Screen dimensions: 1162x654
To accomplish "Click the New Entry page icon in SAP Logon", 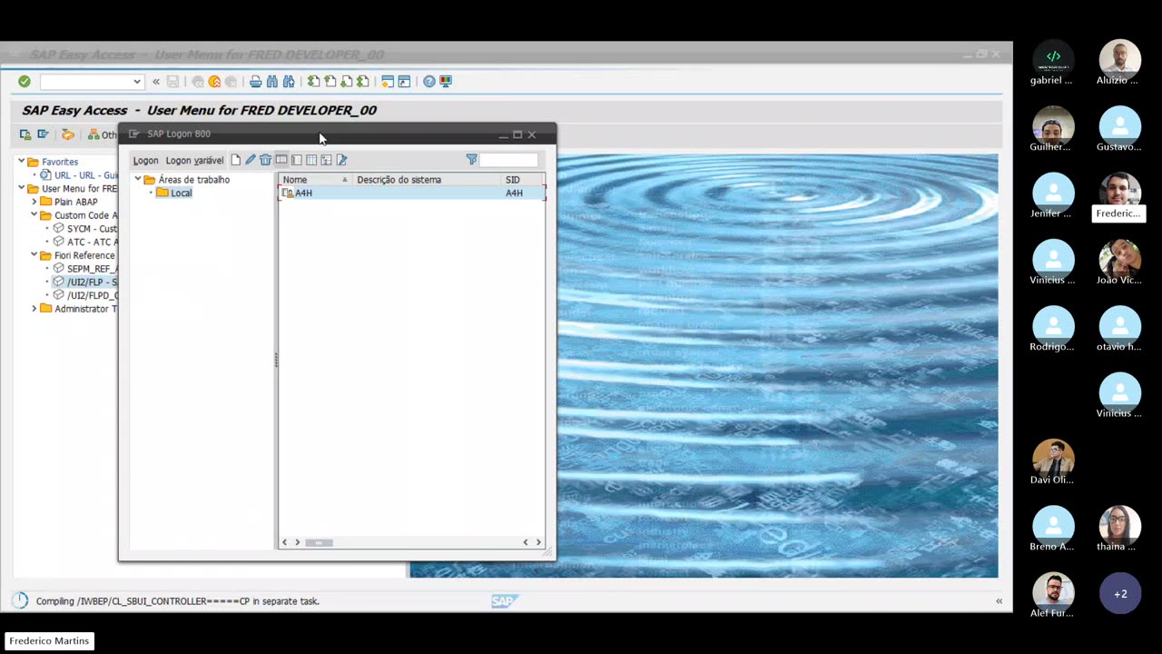I will [236, 160].
